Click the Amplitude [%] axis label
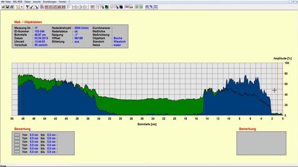 coord(283,58)
